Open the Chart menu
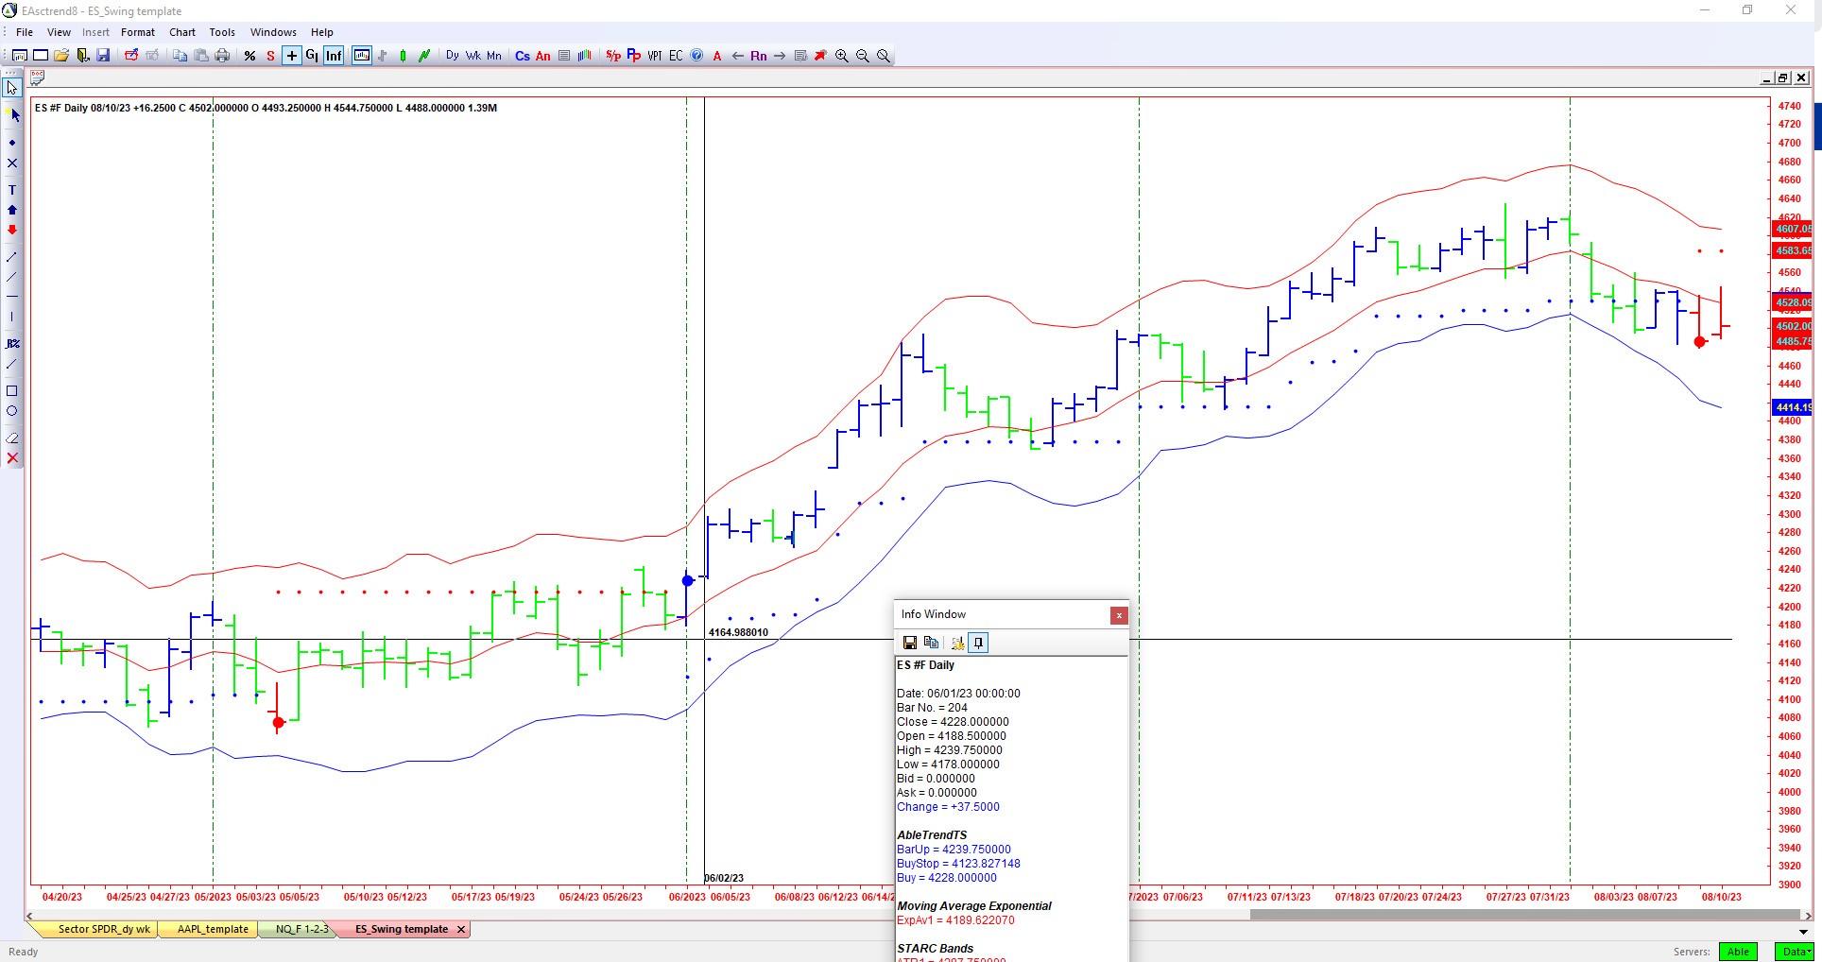1822x962 pixels. [x=181, y=31]
